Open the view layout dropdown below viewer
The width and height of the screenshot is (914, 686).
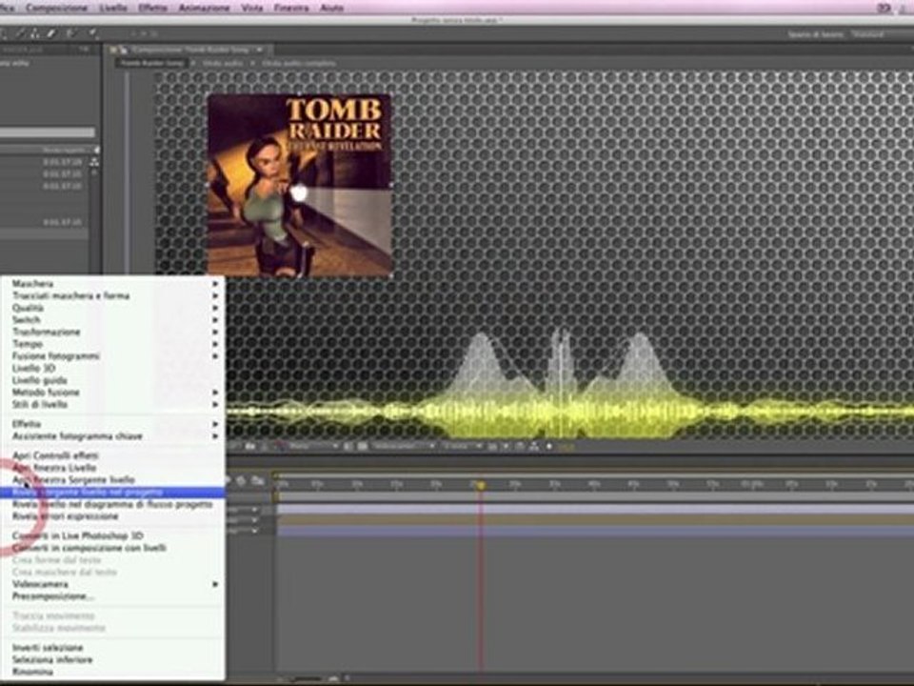pos(463,446)
